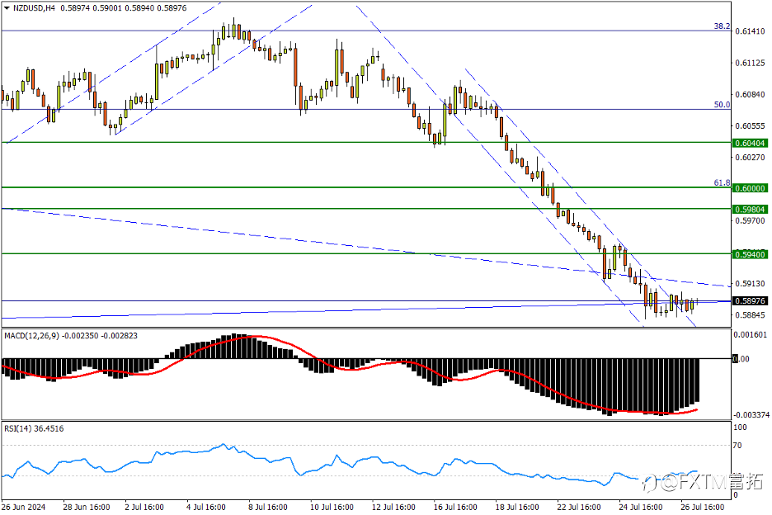The width and height of the screenshot is (772, 515).
Task: Click the 70 level on RSI scale
Action: click(x=737, y=446)
